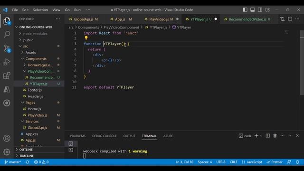The width and height of the screenshot is (304, 171).
Task: Kill terminal with the trash icon
Action: 275,136
